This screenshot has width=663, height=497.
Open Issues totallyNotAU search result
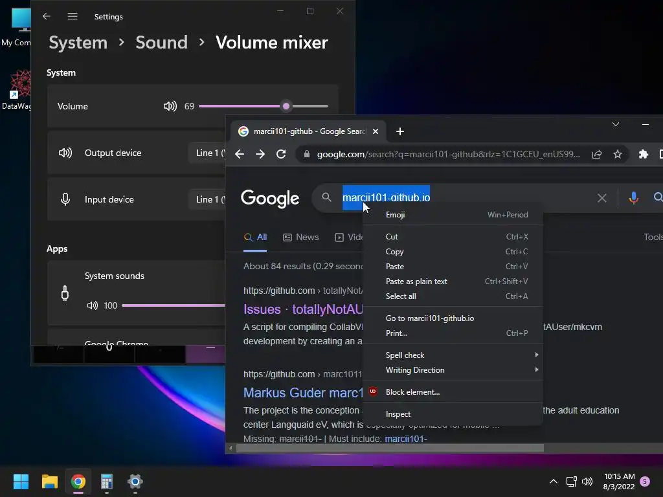(x=303, y=309)
